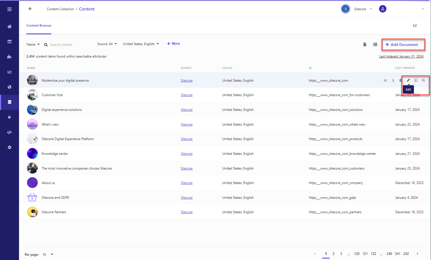This screenshot has width=431, height=260.
Task: Open the puzzle-piece widgets icon in sidebar
Action: tap(9, 57)
